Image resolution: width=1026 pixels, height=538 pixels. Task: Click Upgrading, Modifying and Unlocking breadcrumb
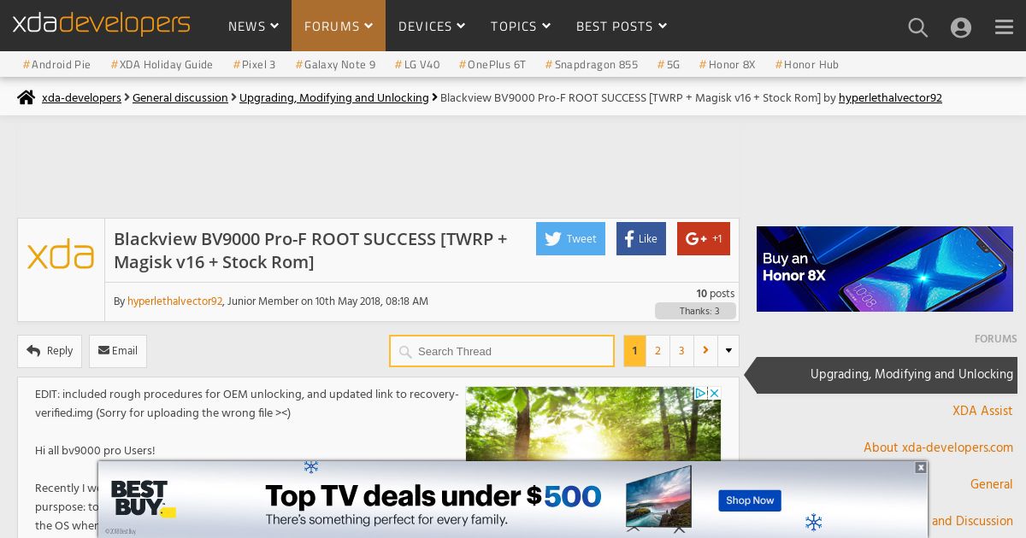tap(334, 98)
